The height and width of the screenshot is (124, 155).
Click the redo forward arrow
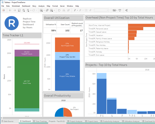(x=14, y=10)
